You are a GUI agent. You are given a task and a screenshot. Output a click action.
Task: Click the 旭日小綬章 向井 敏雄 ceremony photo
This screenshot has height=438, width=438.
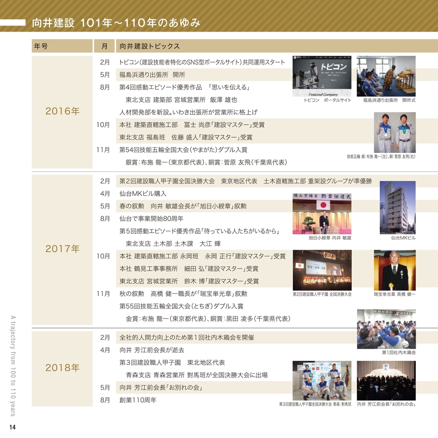[321, 213]
